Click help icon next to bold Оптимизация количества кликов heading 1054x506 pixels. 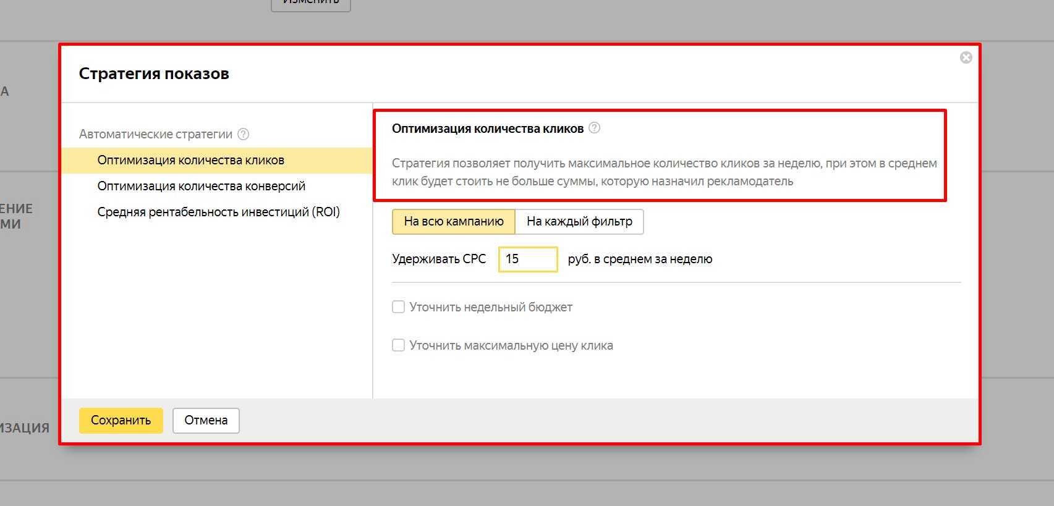[594, 128]
